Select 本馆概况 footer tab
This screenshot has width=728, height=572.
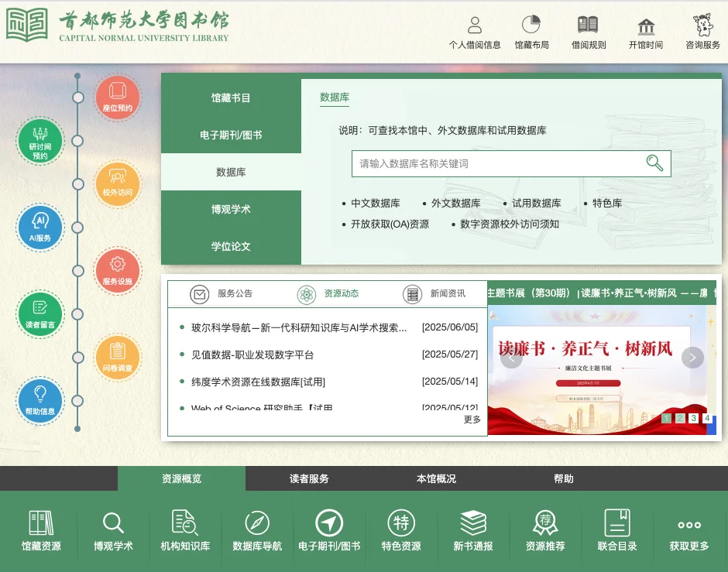point(437,478)
